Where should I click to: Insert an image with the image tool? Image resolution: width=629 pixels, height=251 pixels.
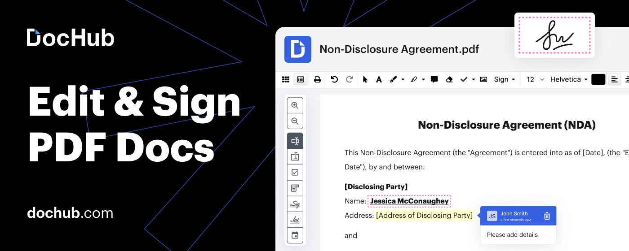click(483, 79)
